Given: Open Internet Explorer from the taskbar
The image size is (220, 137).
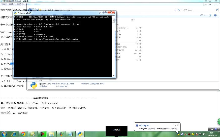Looking at the screenshot, I should pos(14,134).
